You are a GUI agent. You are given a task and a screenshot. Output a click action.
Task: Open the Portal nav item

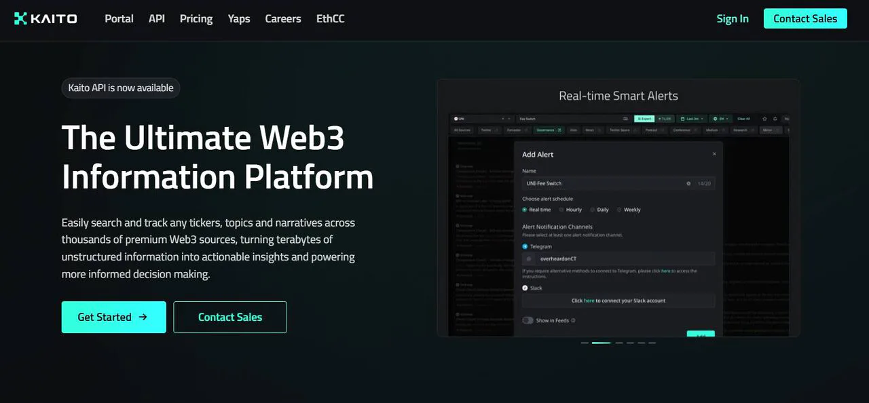click(119, 18)
